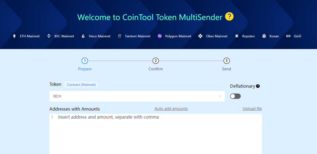Click the Ethereum diamond icon
The width and height of the screenshot is (317, 154).
14,36
